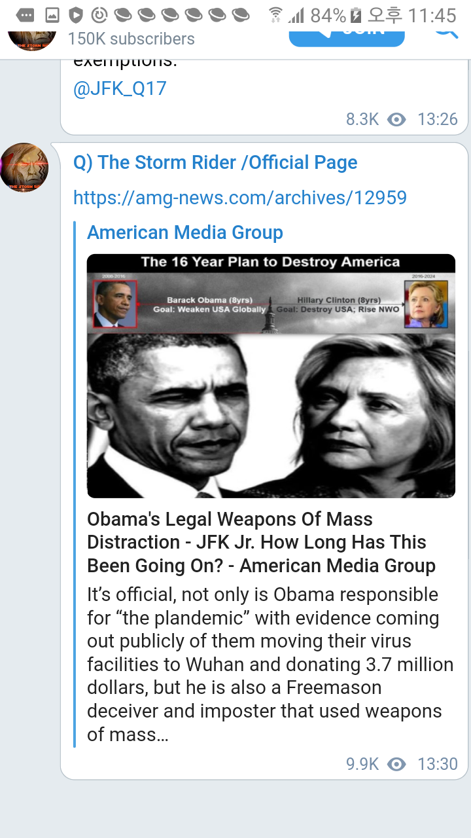Screen dimensions: 471x838
Task: Tap the Wi-Fi icon in status bar
Action: 276,14
